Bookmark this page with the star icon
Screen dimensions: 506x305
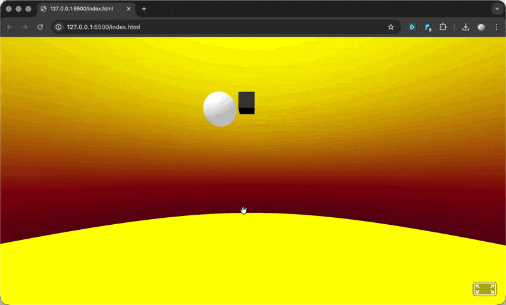pyautogui.click(x=391, y=27)
